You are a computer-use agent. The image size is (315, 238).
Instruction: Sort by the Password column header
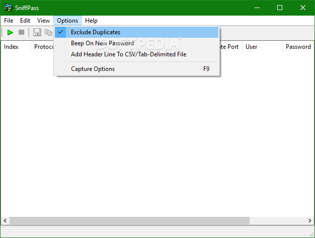[x=298, y=47]
